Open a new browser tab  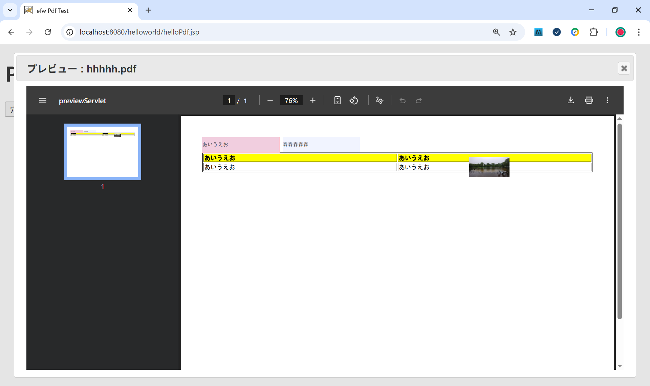tap(148, 10)
